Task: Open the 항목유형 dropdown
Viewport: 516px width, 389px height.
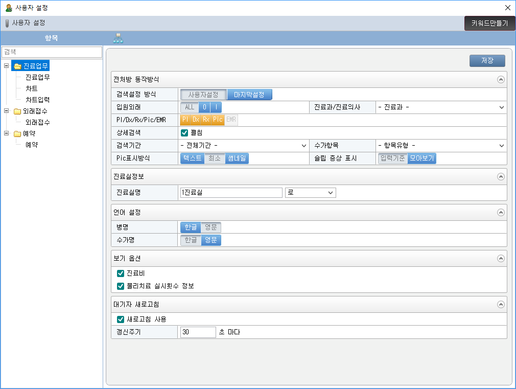Action: click(441, 146)
